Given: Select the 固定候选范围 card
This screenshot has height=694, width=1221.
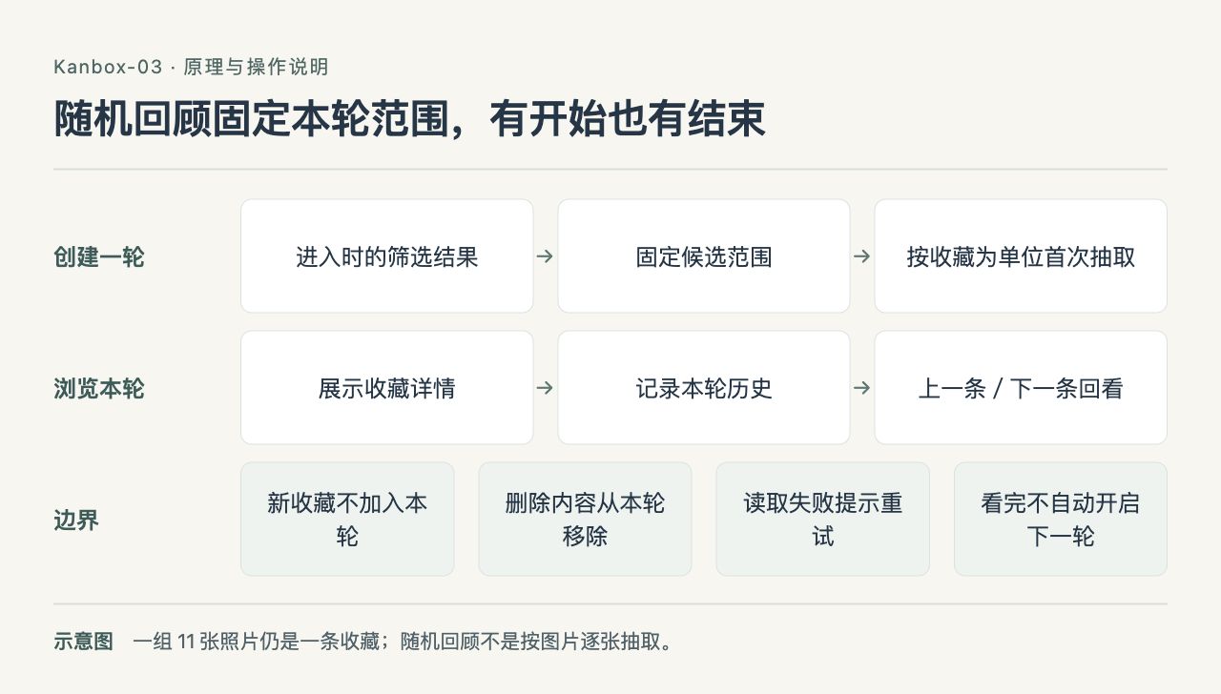Looking at the screenshot, I should click(704, 255).
